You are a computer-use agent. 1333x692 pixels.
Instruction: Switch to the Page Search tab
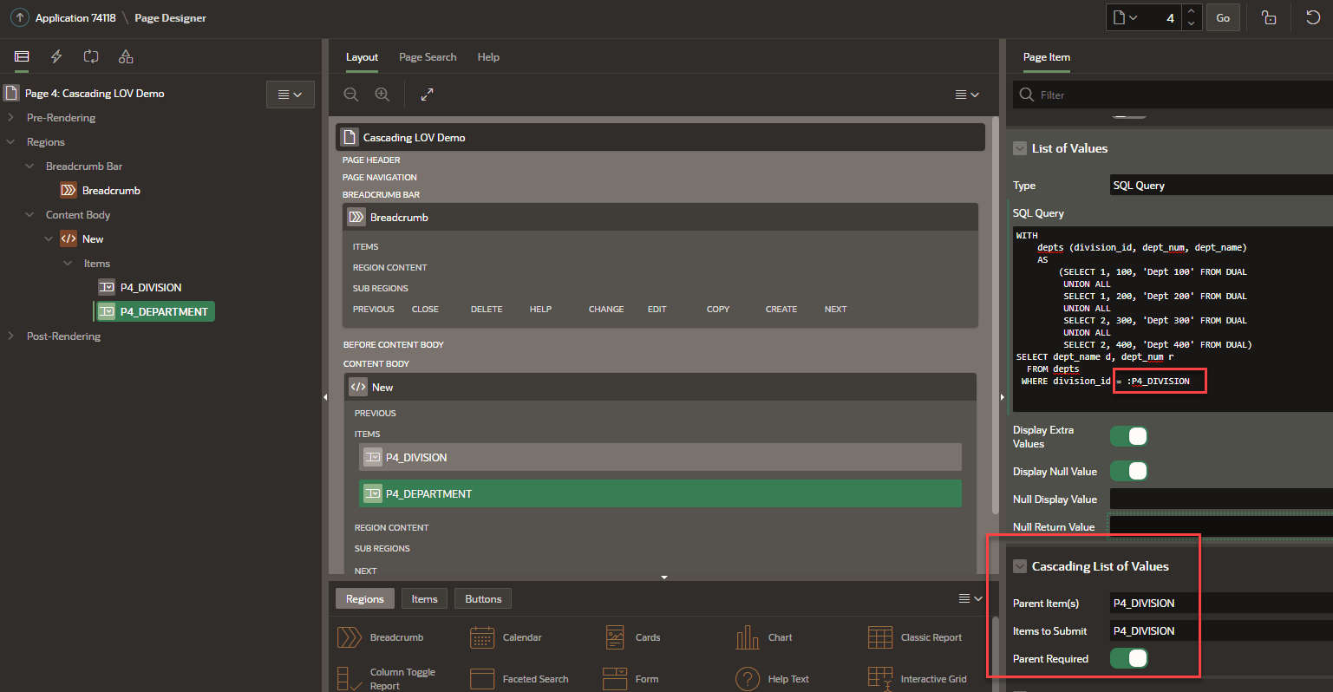click(428, 57)
